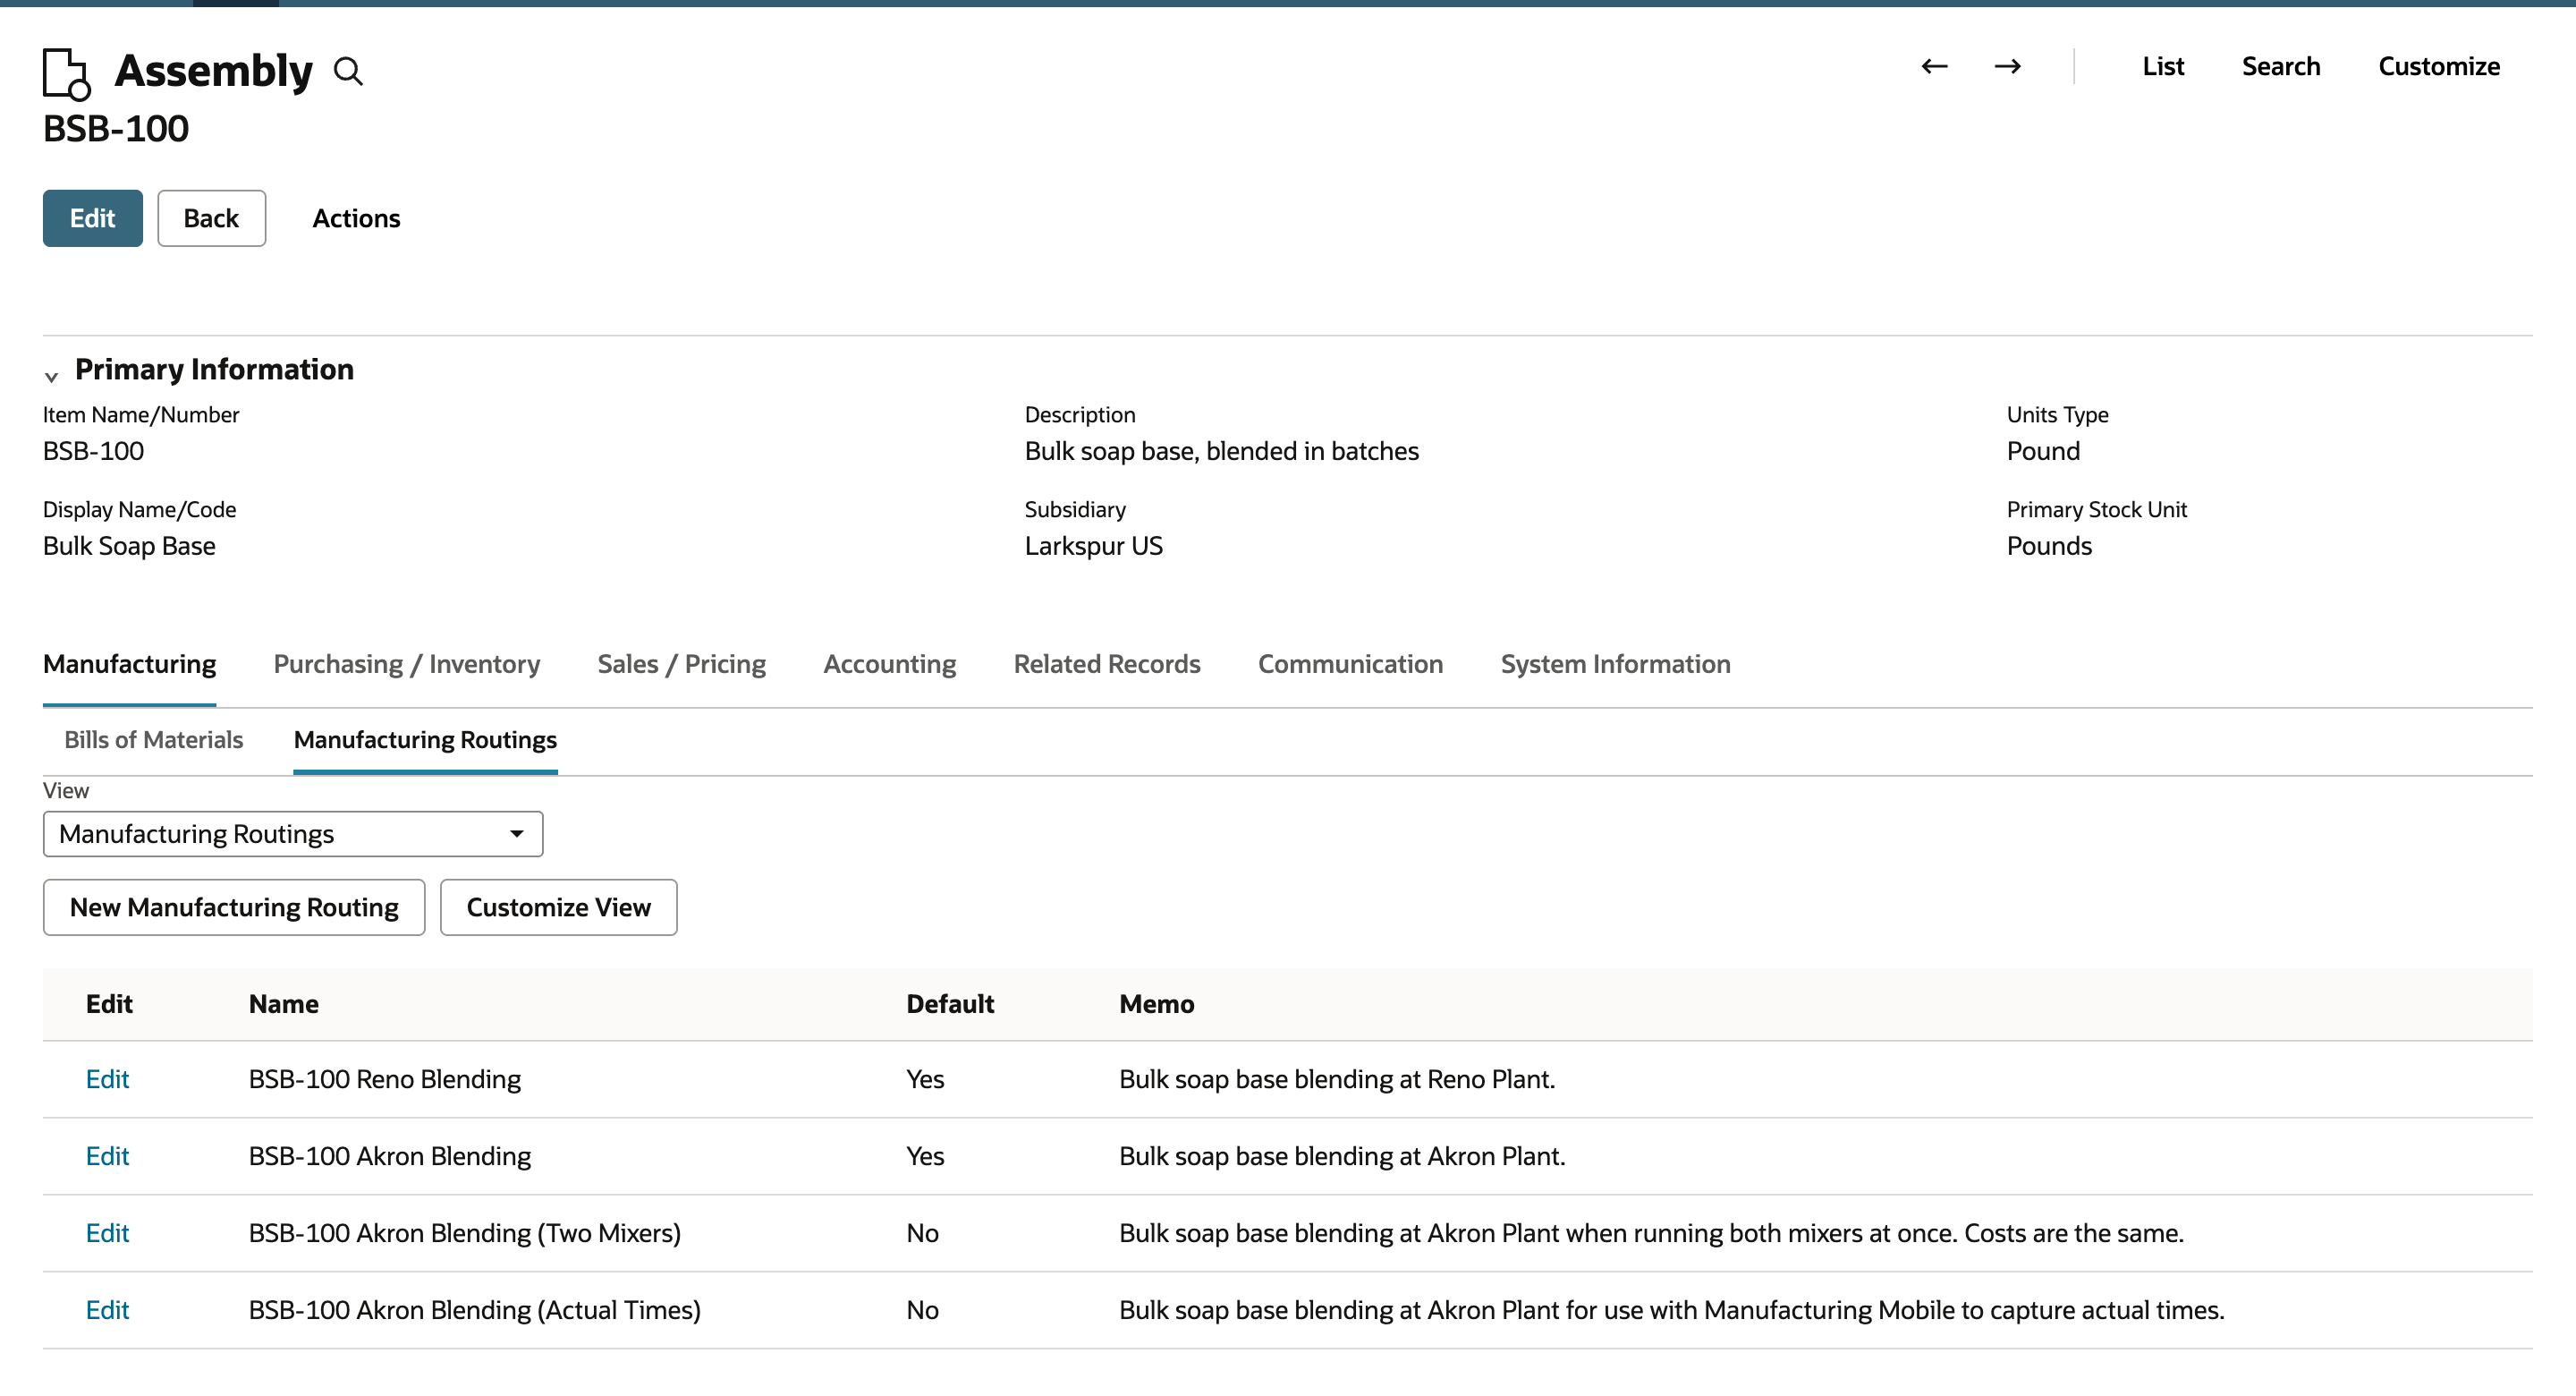Click the Assembly record icon
The image size is (2576, 1396).
click(67, 74)
